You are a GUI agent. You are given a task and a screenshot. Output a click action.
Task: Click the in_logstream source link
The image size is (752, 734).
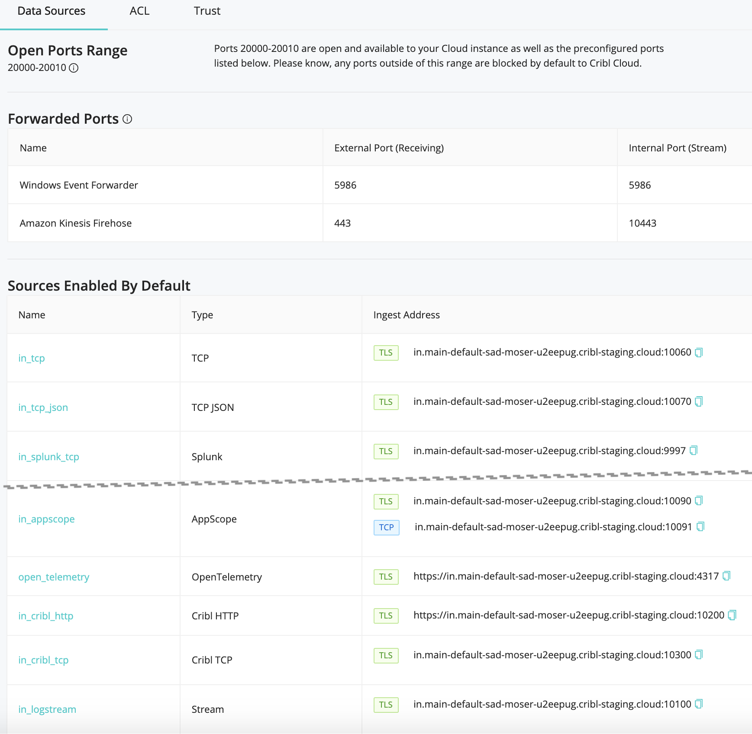click(x=47, y=709)
